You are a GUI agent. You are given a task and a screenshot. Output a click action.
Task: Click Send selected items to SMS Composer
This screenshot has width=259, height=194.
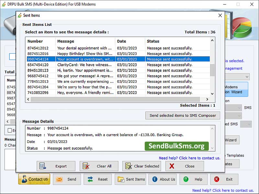183,115
